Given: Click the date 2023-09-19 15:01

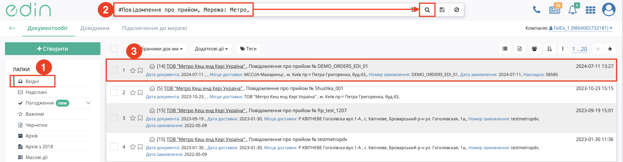Looking at the screenshot, I should 595,110.
